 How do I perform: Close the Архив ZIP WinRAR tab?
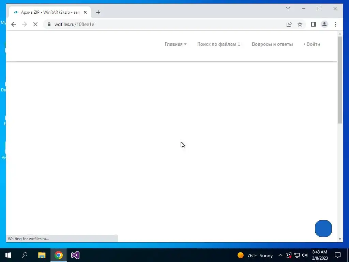(85, 12)
